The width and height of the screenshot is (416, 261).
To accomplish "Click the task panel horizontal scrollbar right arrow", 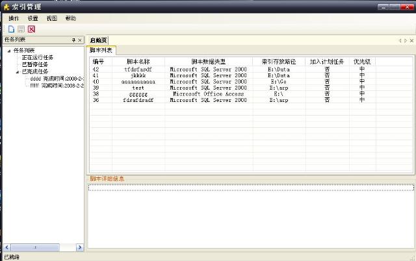I will coord(80,247).
